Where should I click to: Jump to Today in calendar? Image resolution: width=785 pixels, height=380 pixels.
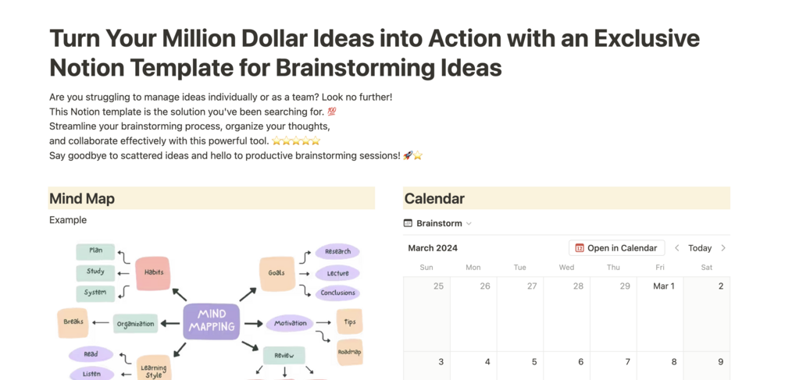(x=700, y=248)
